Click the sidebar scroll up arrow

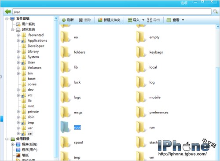point(56,18)
